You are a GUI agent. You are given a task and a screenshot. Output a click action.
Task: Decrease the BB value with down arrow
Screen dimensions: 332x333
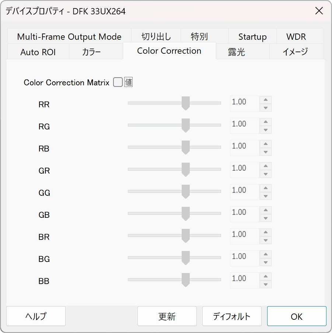265,284
